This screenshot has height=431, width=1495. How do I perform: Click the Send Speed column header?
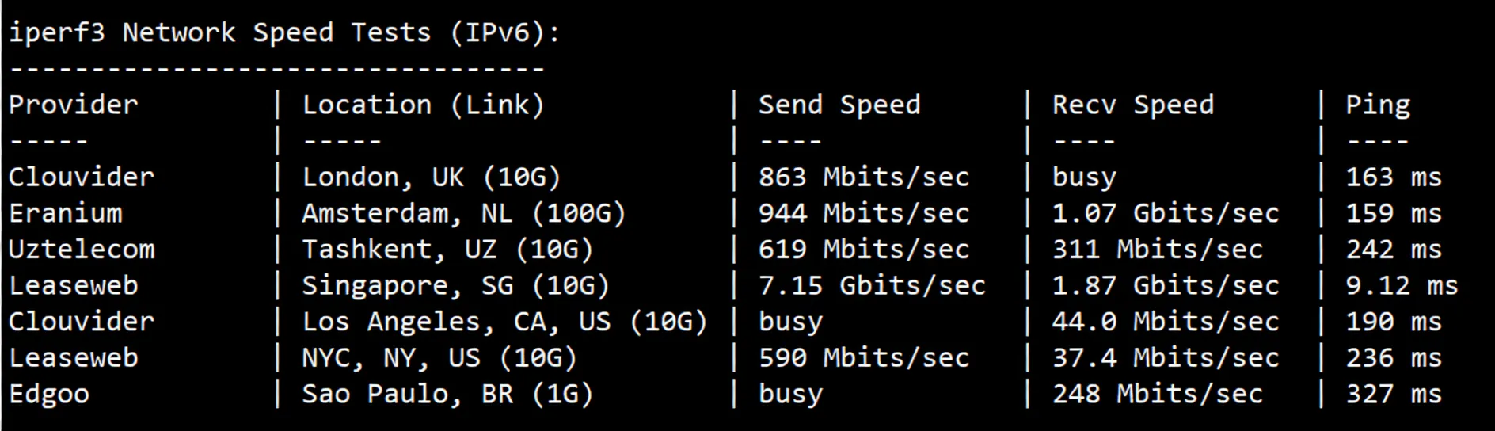point(839,105)
